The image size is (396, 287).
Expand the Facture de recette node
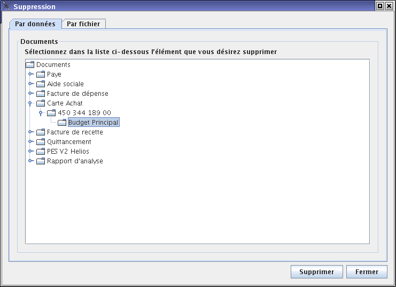31,132
